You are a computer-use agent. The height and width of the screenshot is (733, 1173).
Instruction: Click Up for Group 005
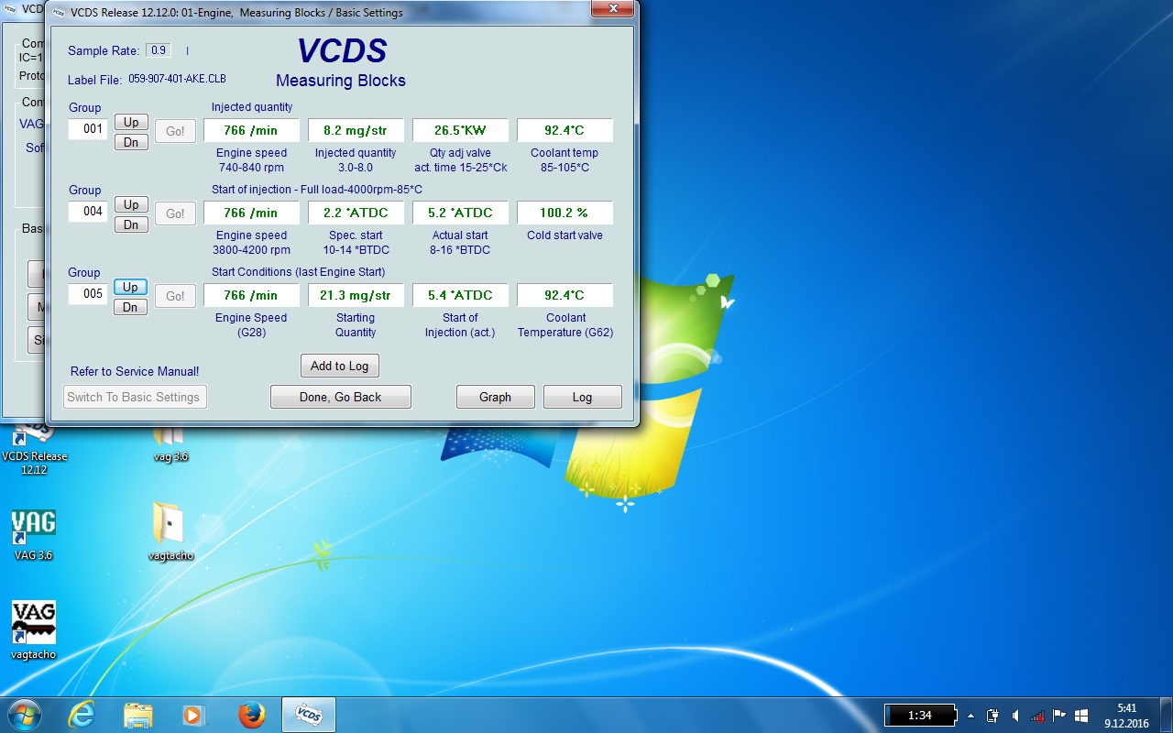(131, 287)
